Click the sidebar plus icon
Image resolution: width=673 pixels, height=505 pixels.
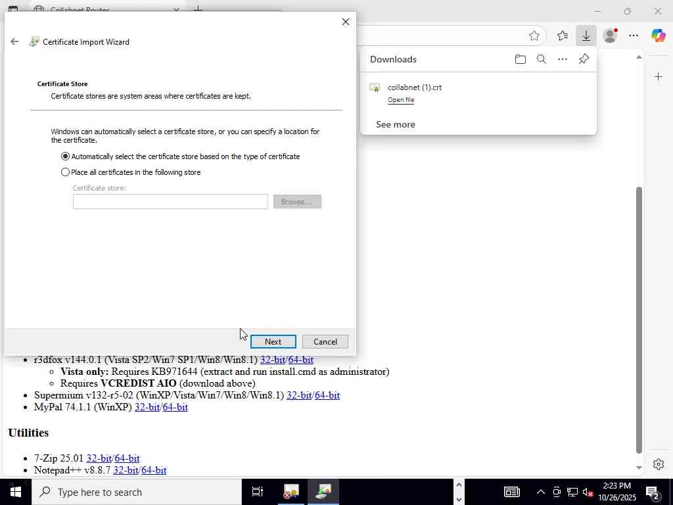[659, 77]
